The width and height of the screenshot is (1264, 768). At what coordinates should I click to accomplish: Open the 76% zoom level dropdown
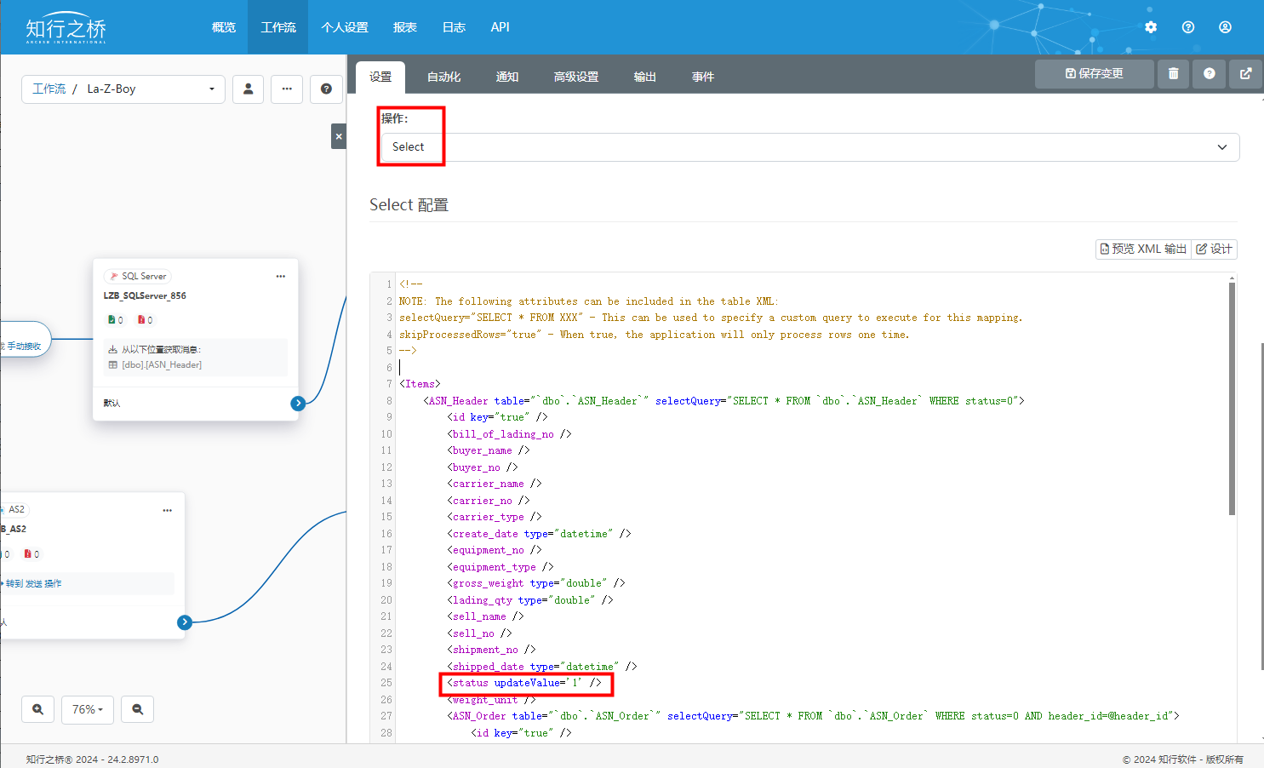88,709
